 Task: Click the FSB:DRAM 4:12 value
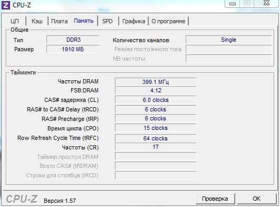[156, 90]
